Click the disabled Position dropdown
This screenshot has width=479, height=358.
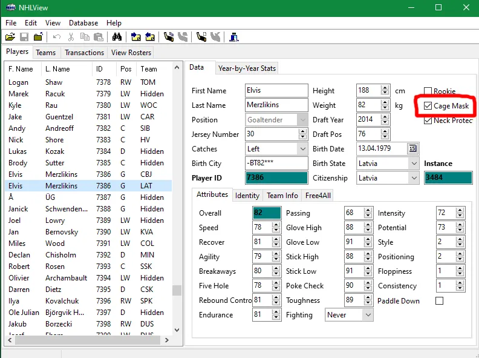pos(276,120)
